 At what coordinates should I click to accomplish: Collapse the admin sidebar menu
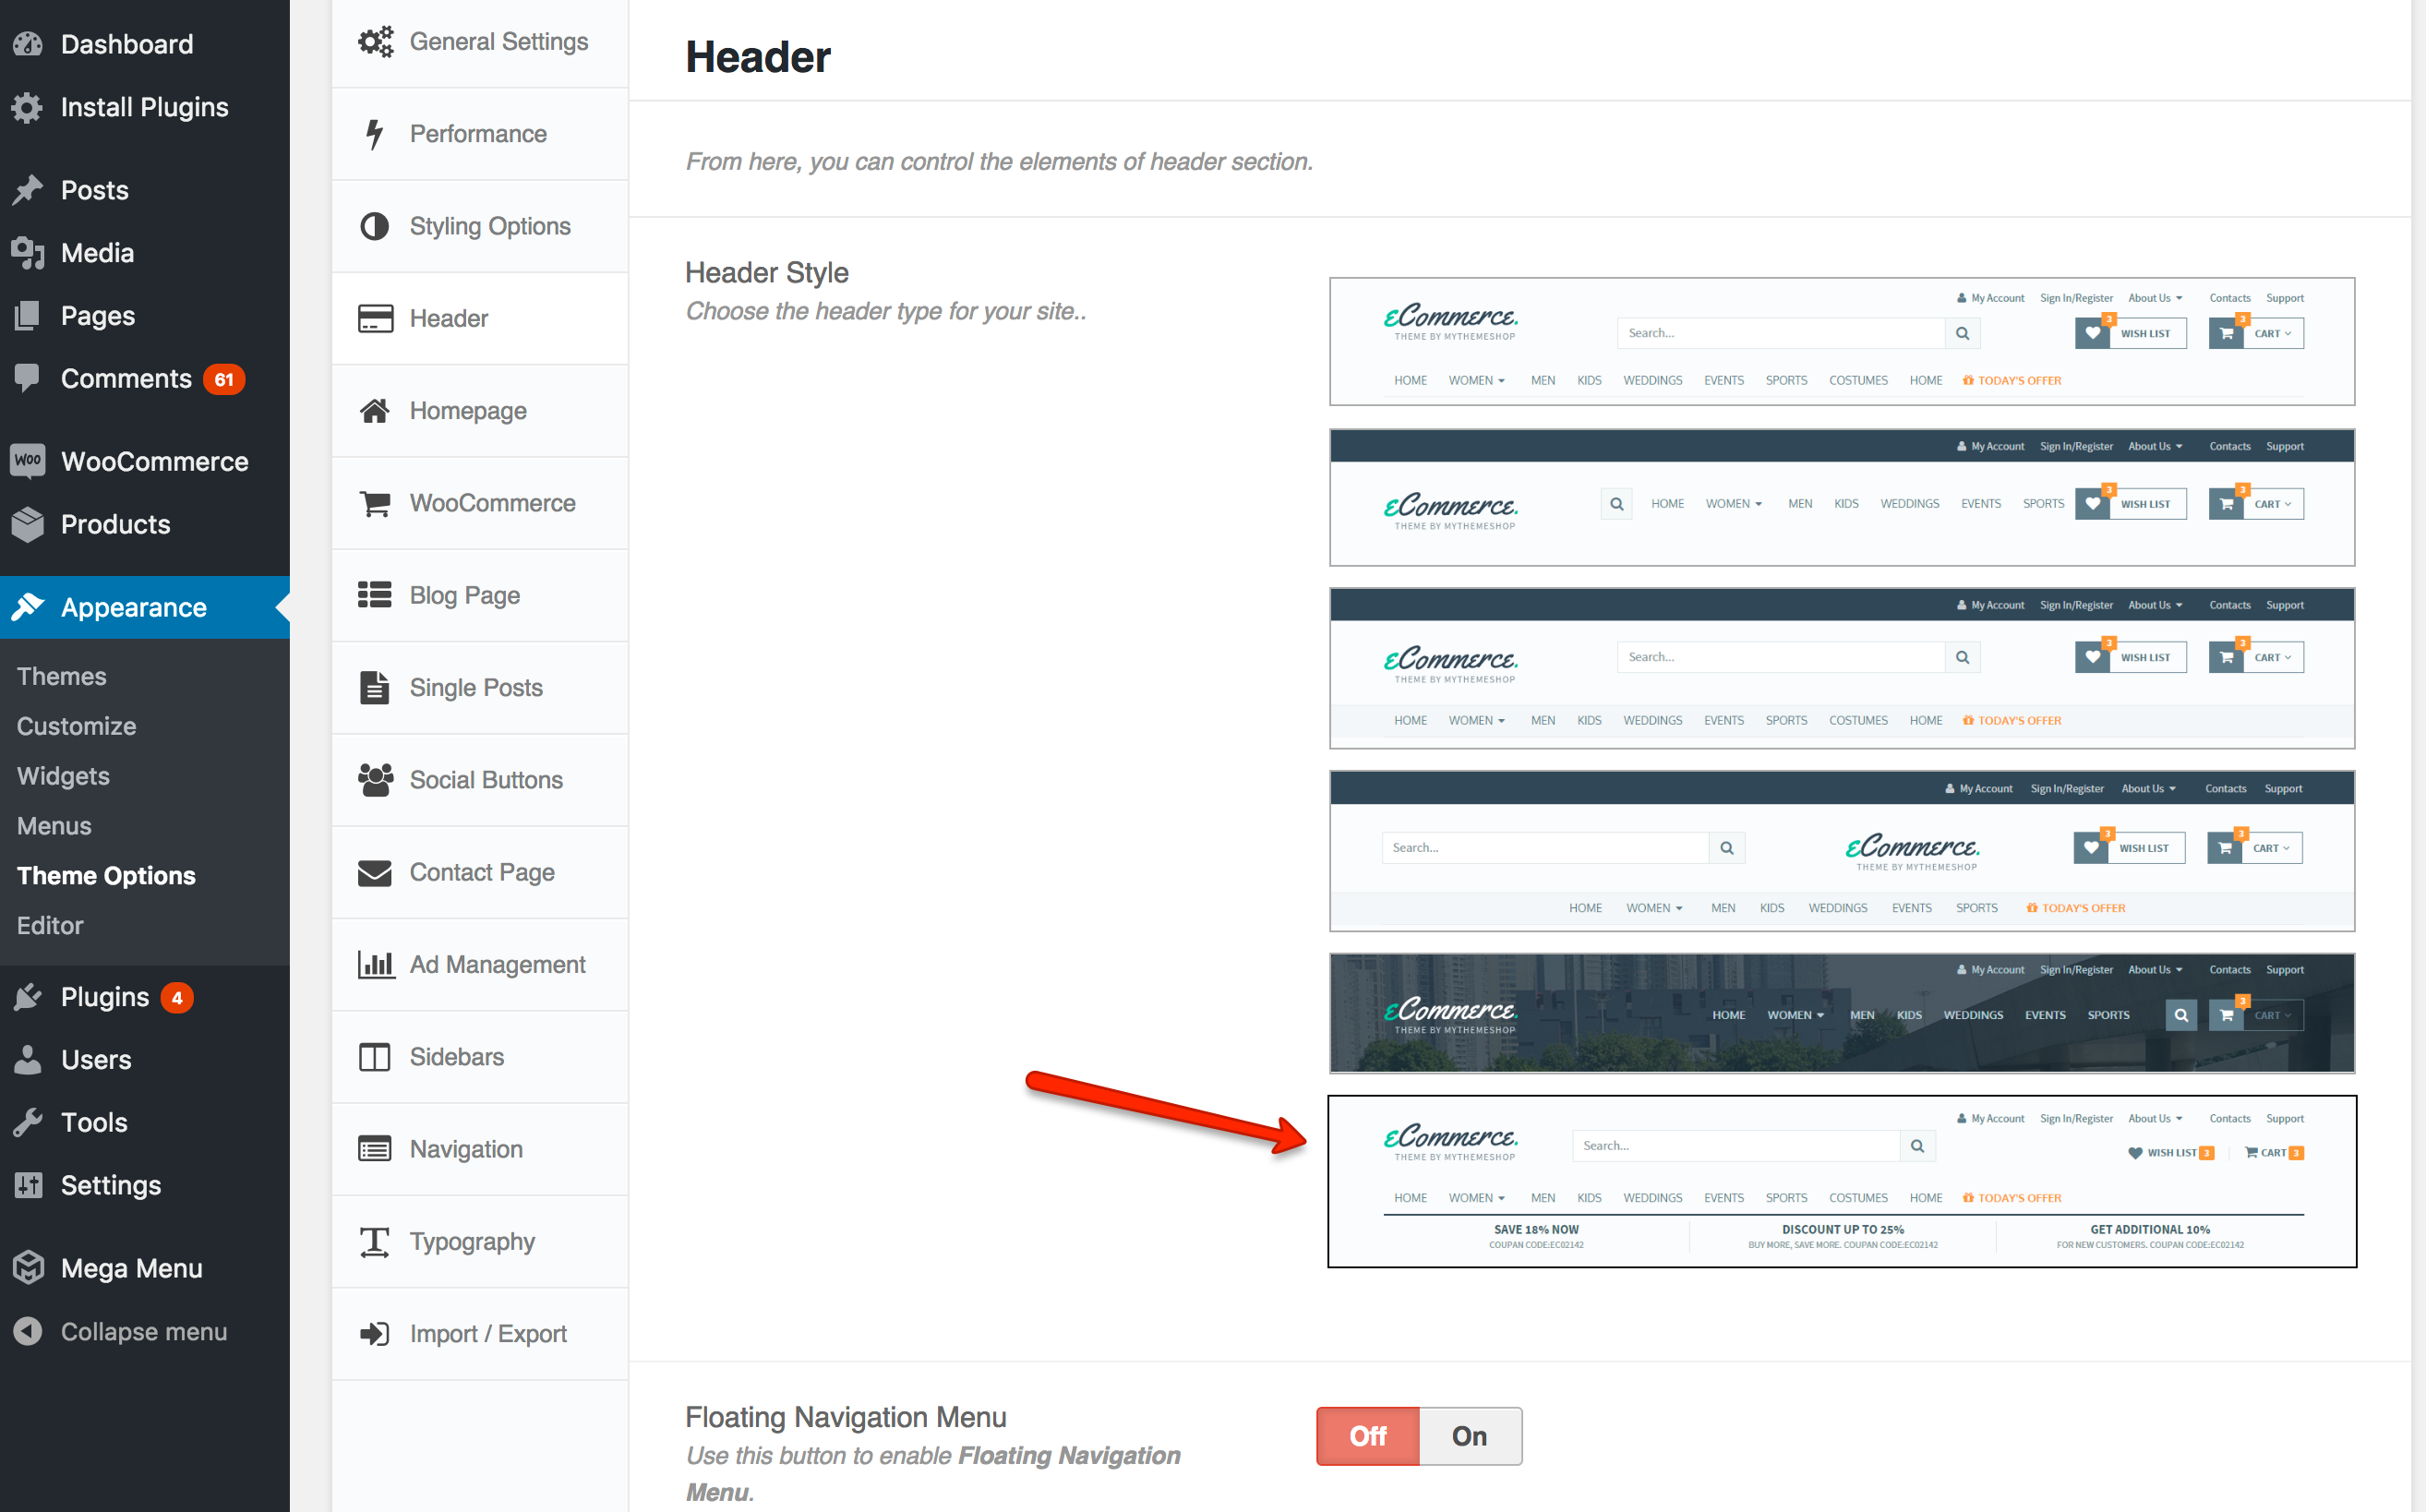coord(143,1331)
